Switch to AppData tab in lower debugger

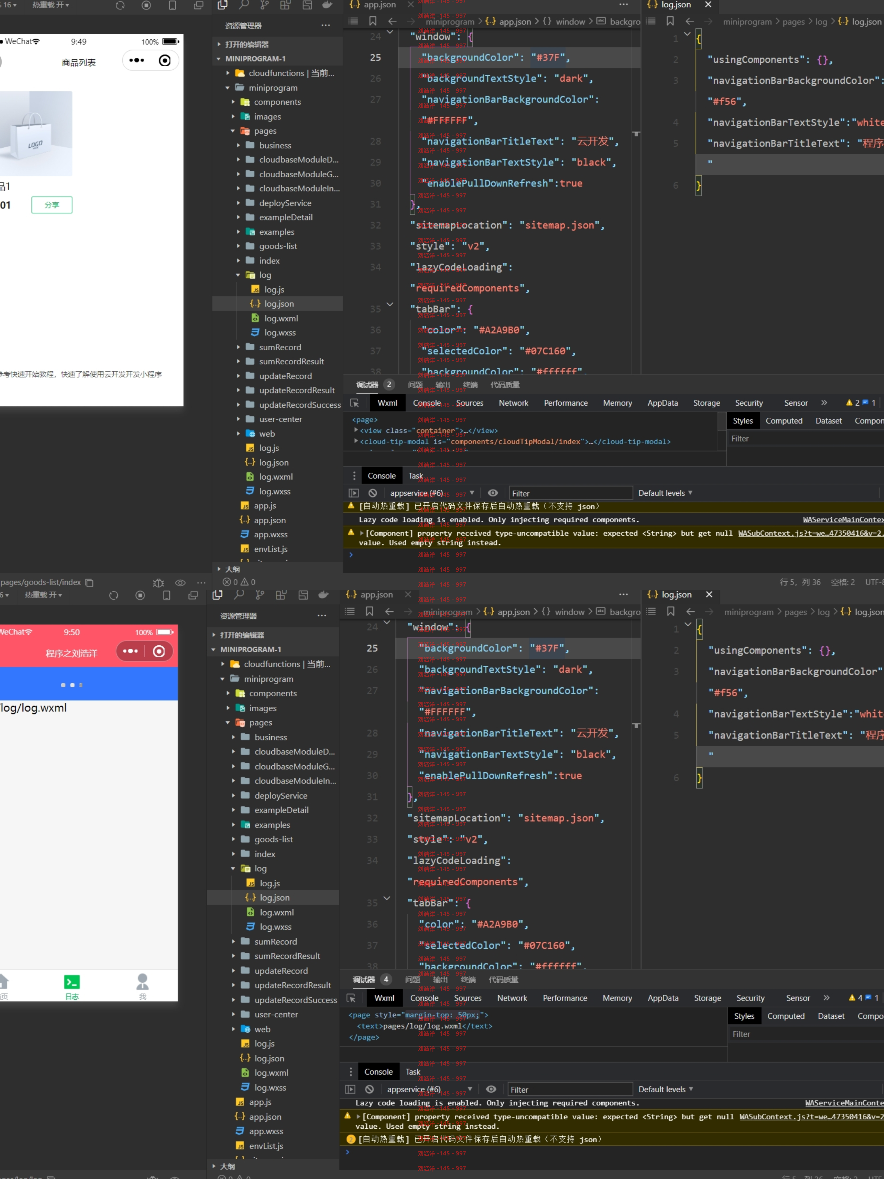point(663,998)
